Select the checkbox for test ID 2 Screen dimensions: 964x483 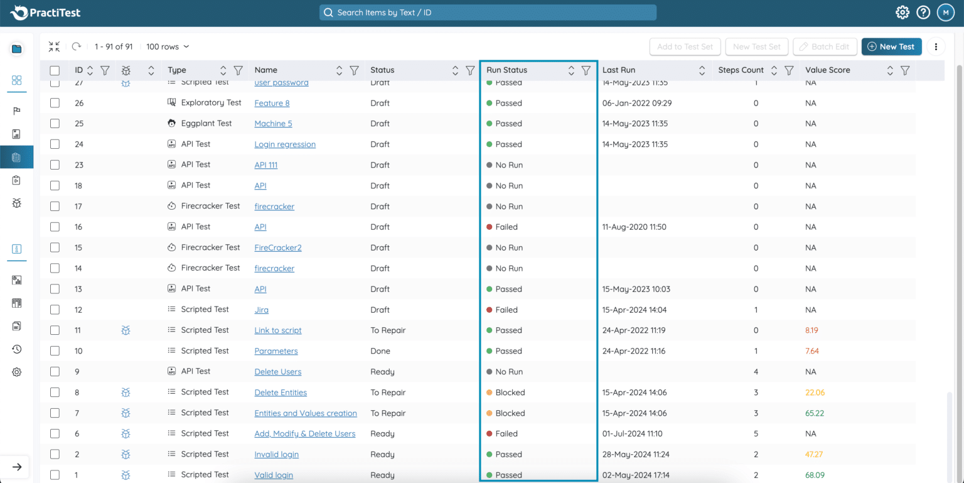click(55, 454)
